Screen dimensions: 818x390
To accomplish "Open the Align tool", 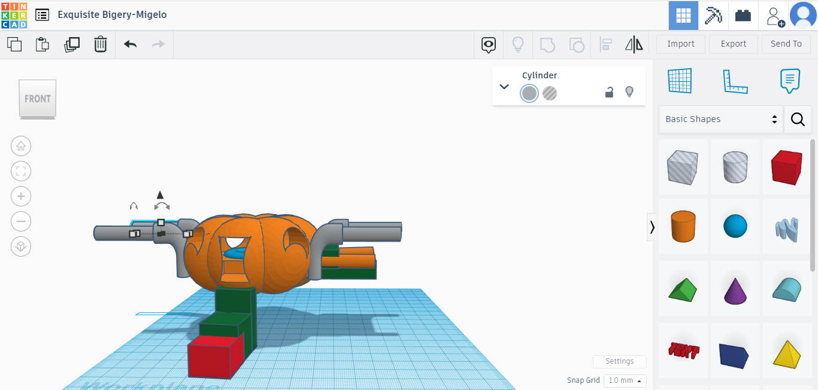I will tap(606, 44).
